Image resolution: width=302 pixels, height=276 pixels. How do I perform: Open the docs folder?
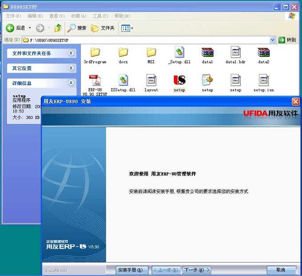[123, 55]
